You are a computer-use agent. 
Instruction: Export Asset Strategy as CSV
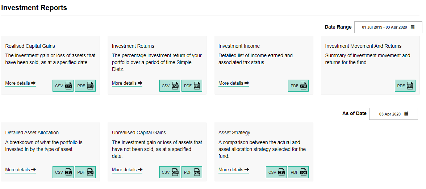coord(276,172)
